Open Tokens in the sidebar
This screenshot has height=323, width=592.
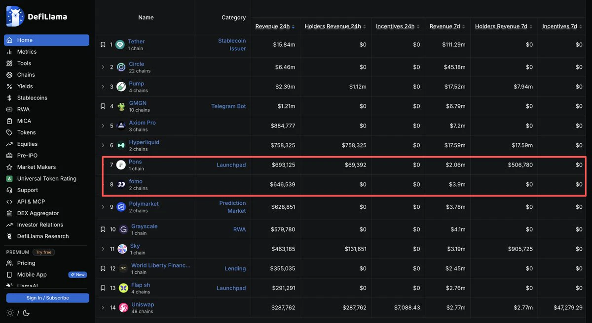pos(46,132)
